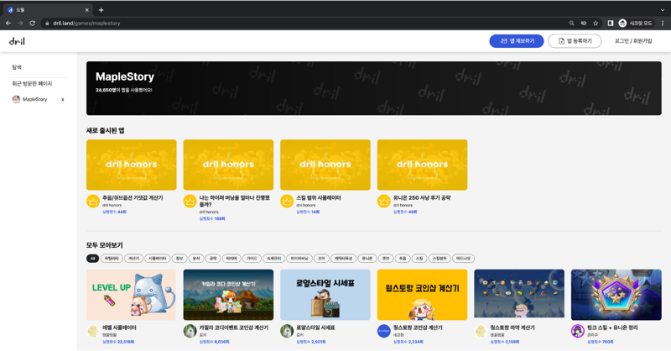The image size is (671, 351).
Task: Open the 링크 스킬 + 유니온 정리 title
Action: [612, 327]
